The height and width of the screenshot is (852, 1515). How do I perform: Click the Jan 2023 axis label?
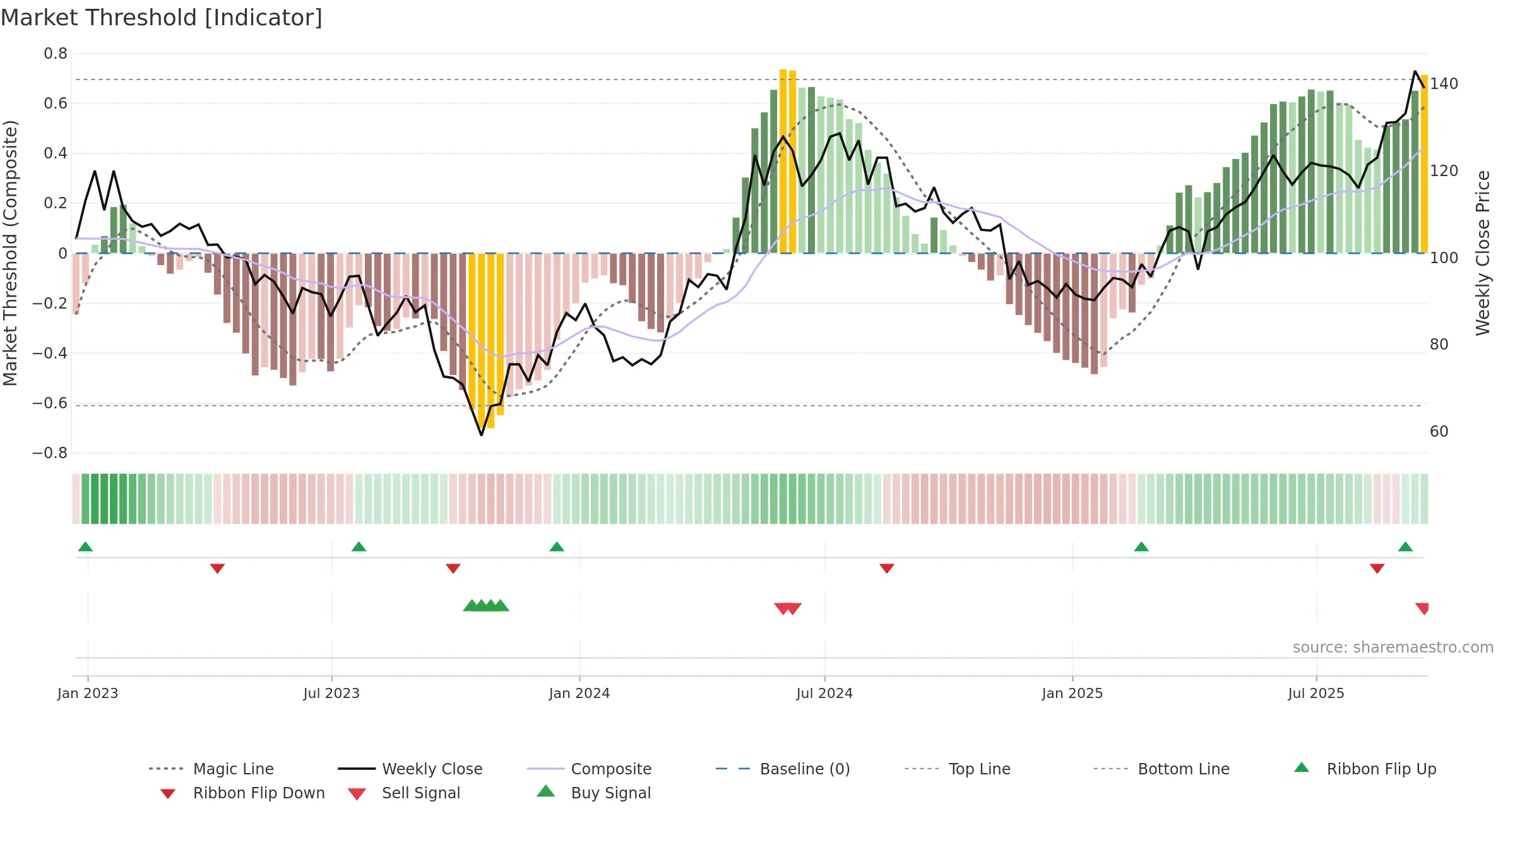click(88, 693)
